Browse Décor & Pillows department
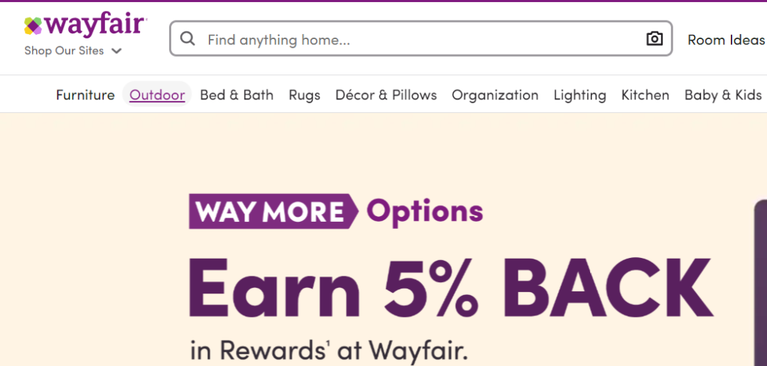The image size is (767, 366). coord(386,95)
